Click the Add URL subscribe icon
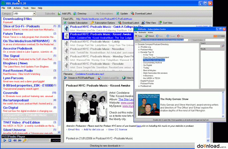Screen dimensions: 228x149 59,14
